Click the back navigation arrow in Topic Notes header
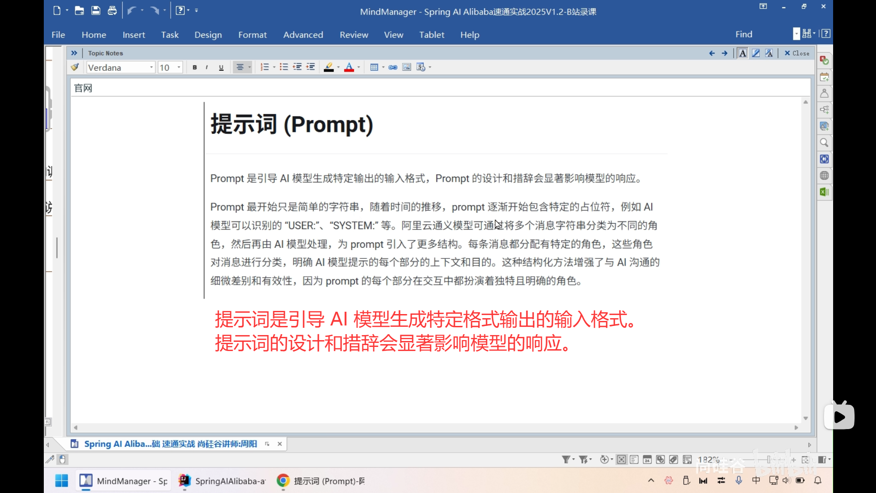Viewport: 876px width, 493px height. [712, 53]
